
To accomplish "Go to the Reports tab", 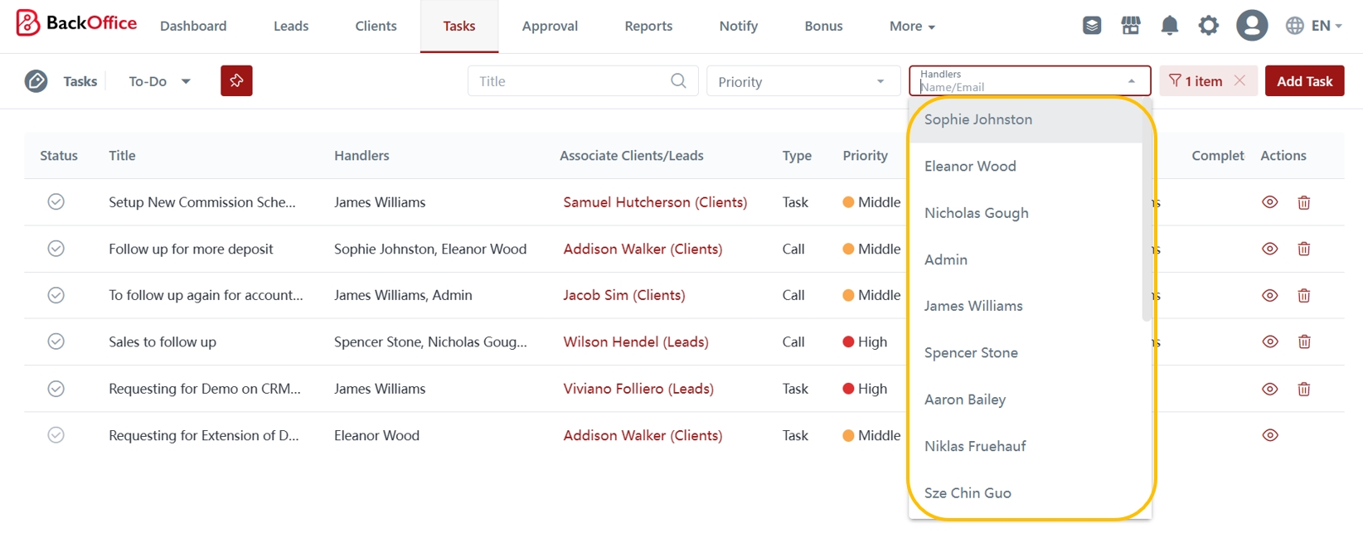I will coord(648,26).
